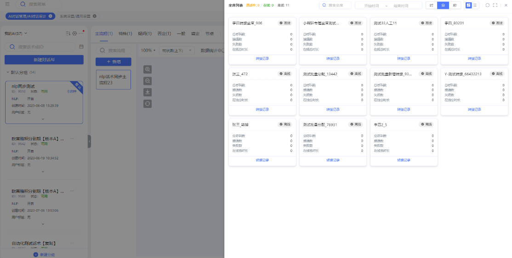Select the 分 (minute) time unit
This screenshot has width=512, height=258.
point(443,5)
